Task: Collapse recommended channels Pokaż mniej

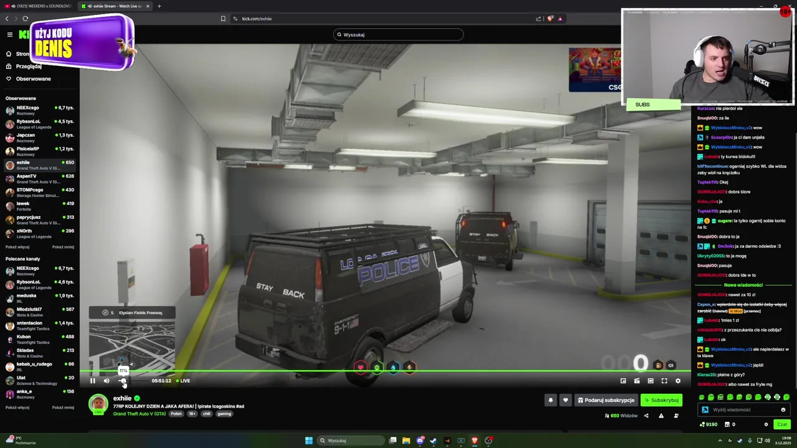Action: click(63, 408)
